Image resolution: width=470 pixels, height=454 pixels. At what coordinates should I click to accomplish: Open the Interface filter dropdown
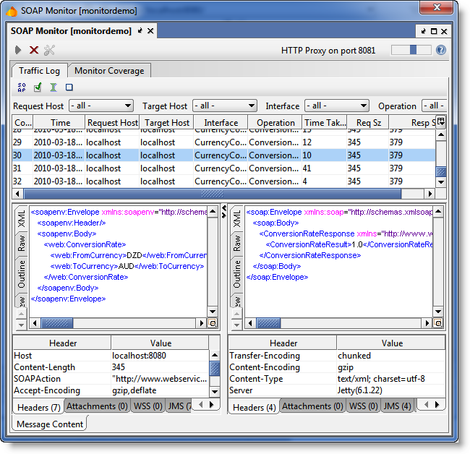[337, 106]
